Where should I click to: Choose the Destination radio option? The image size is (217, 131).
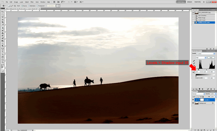[29, 6]
